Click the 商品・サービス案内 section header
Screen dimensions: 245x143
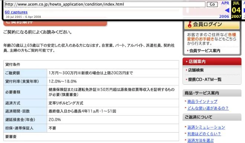tap(212, 93)
